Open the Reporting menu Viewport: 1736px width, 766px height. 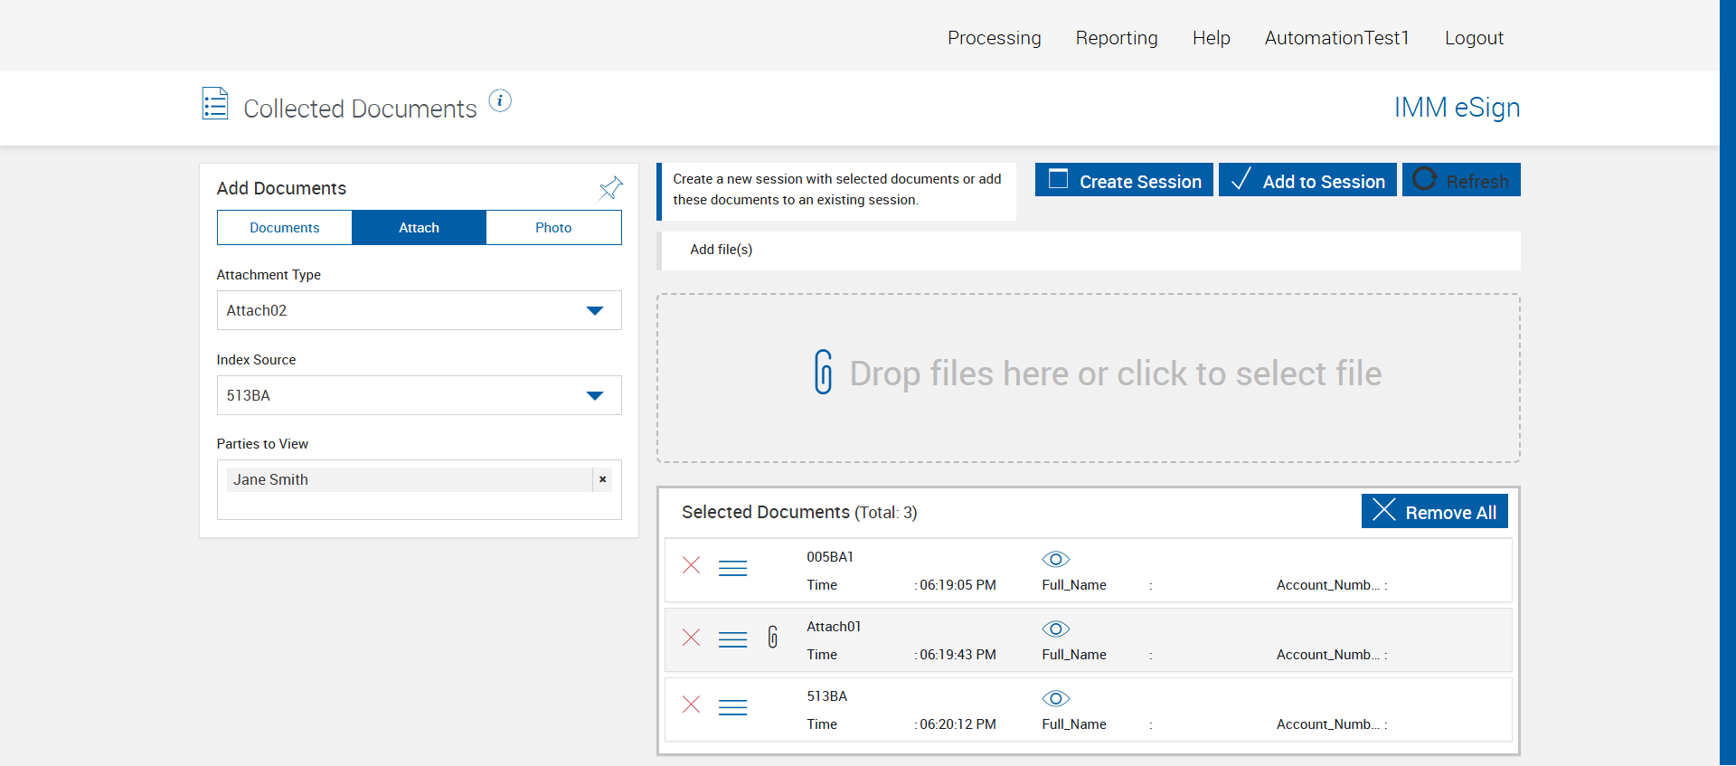(x=1116, y=38)
